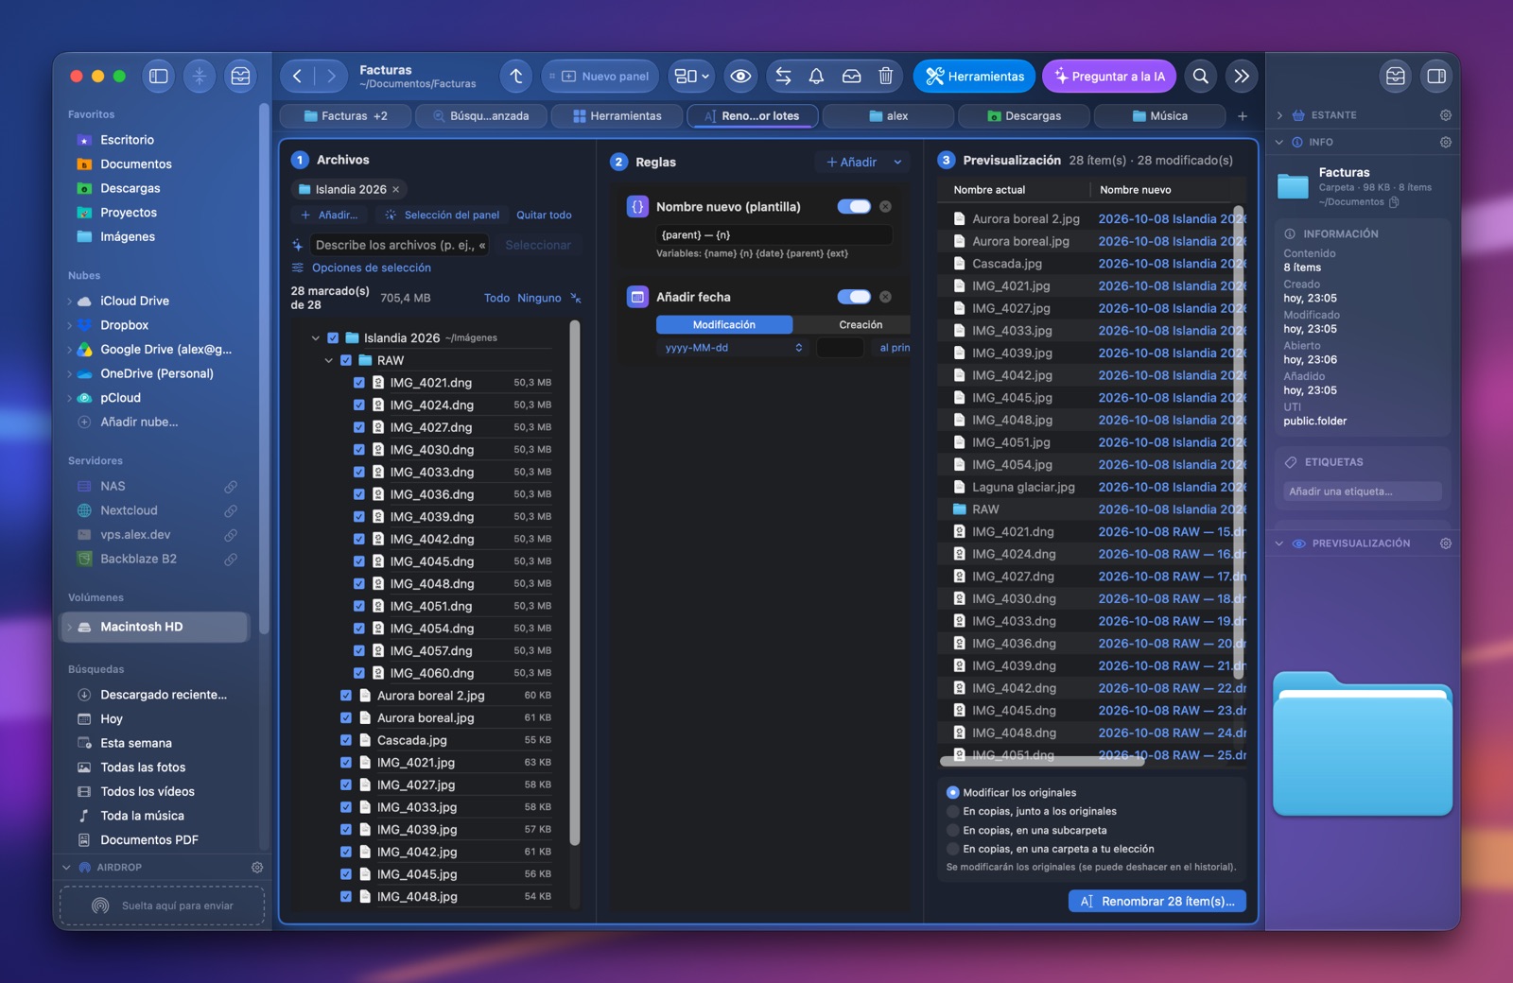Remove the Añadir fecha rule
The image size is (1513, 983).
[x=885, y=297]
